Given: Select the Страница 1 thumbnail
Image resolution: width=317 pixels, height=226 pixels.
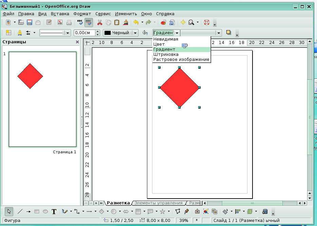Looking at the screenshot, I should pos(42,99).
